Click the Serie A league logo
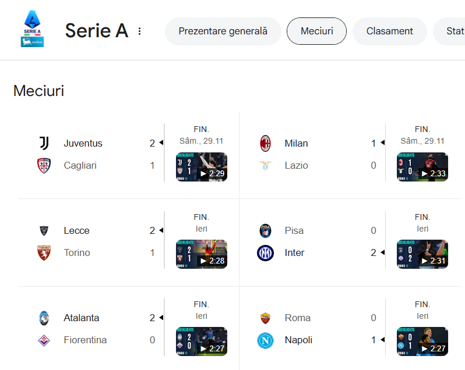Screen dimensions: 465x370 click(x=32, y=30)
